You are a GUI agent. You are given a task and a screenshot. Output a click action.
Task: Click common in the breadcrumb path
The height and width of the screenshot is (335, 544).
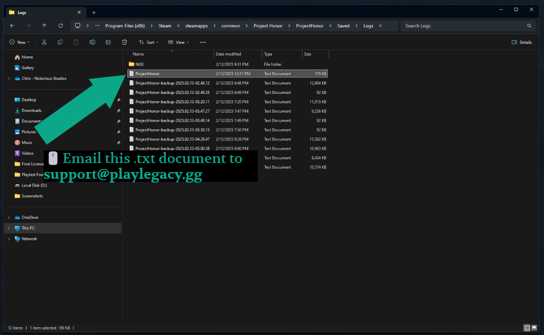(x=231, y=26)
